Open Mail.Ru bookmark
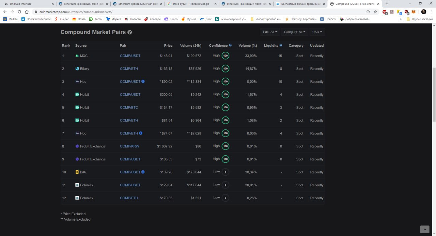This screenshot has width=436, height=236. pyautogui.click(x=10, y=19)
